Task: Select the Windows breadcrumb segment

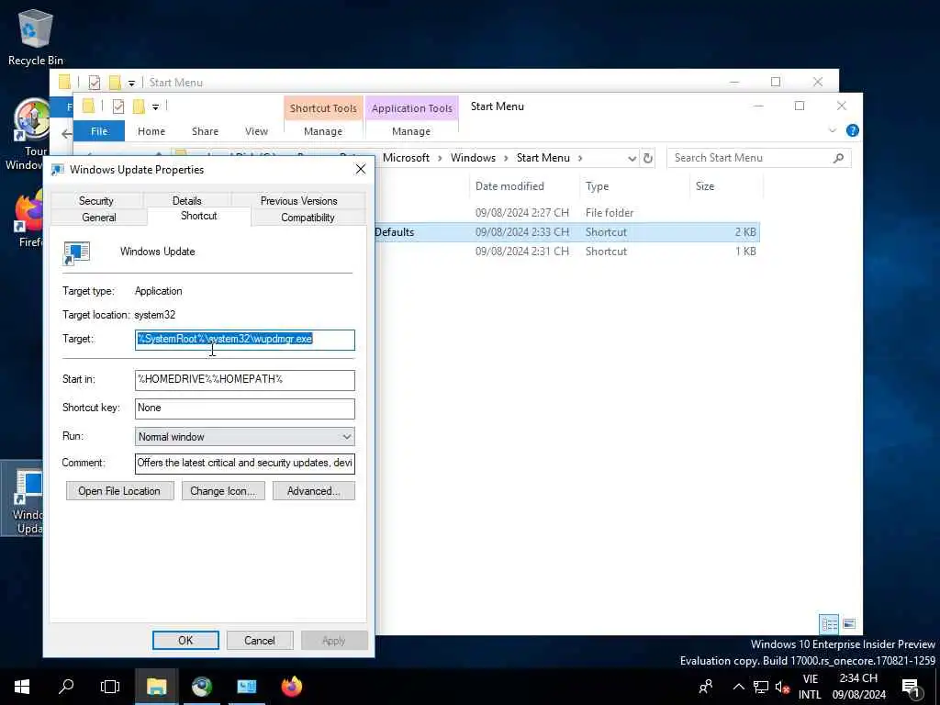Action: coord(473,158)
